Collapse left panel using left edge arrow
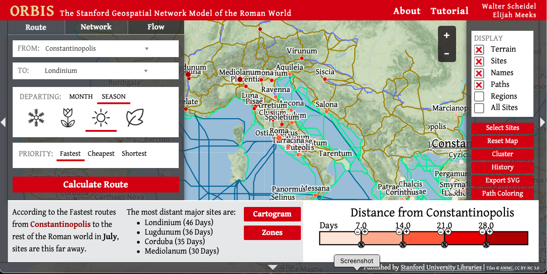Image resolution: width=547 pixels, height=274 pixels. click(x=3, y=122)
